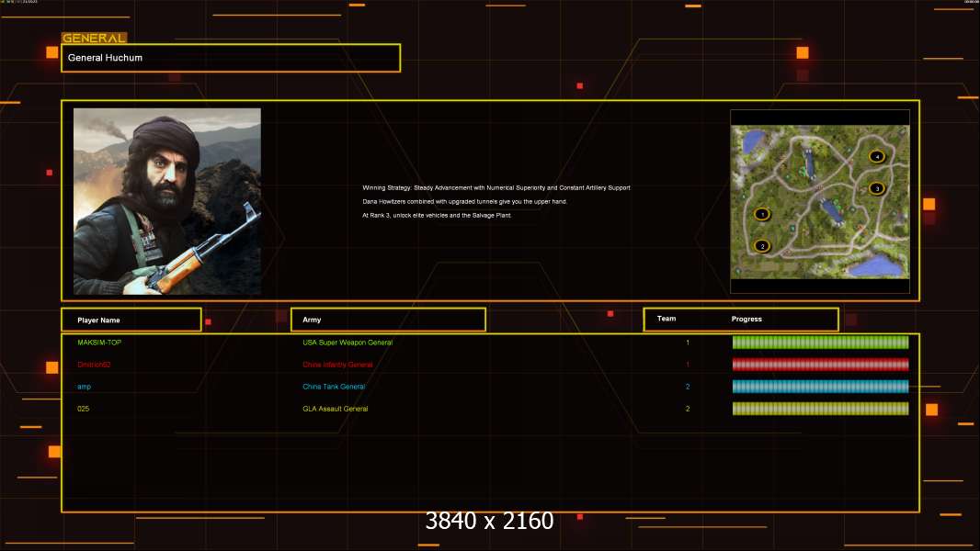Click the At Rank 3 unlock tip
The image size is (980, 551).
437,215
